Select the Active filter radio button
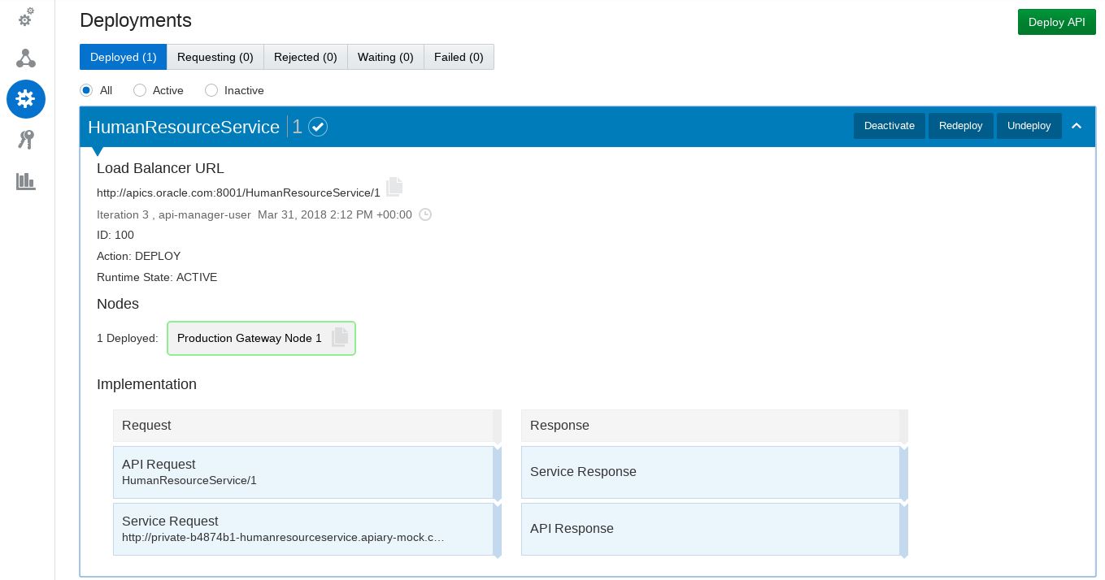 (x=140, y=90)
